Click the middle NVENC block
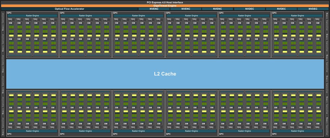330x138 pixels. pyautogui.click(x=186, y=9)
